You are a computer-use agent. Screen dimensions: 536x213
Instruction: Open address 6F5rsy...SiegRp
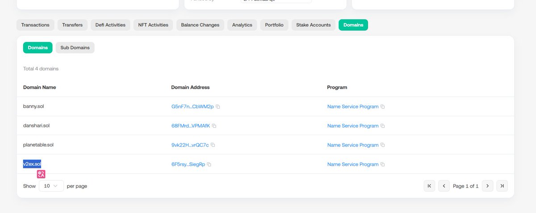click(x=188, y=164)
